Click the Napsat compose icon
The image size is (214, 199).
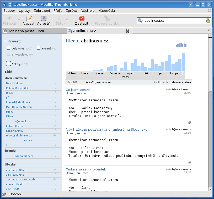pyautogui.click(x=29, y=18)
